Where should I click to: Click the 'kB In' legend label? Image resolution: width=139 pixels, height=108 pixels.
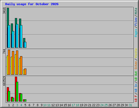point(136,88)
